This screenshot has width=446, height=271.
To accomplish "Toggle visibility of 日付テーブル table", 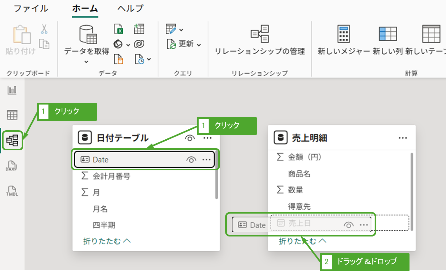I will [x=190, y=138].
